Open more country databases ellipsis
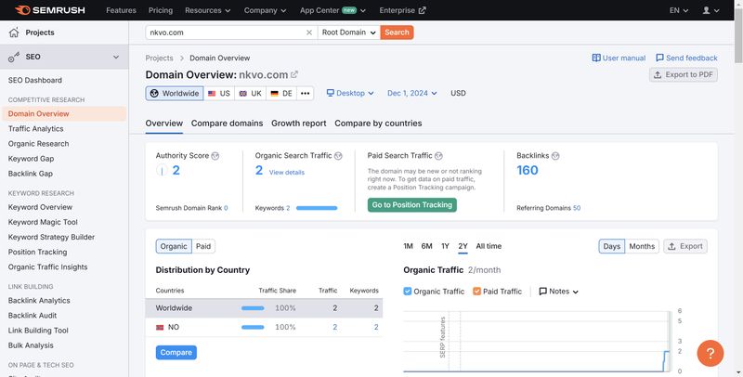 tap(306, 93)
